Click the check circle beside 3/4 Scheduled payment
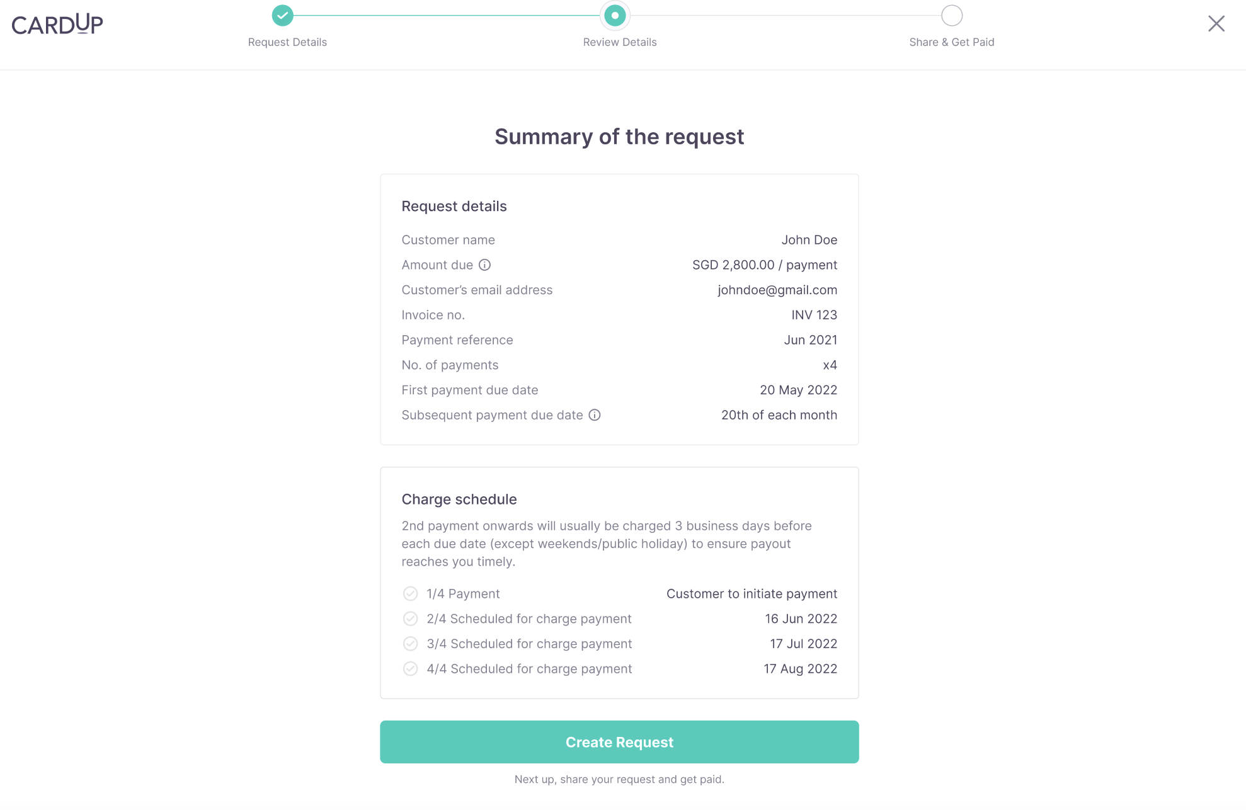This screenshot has height=810, width=1246. (x=410, y=644)
